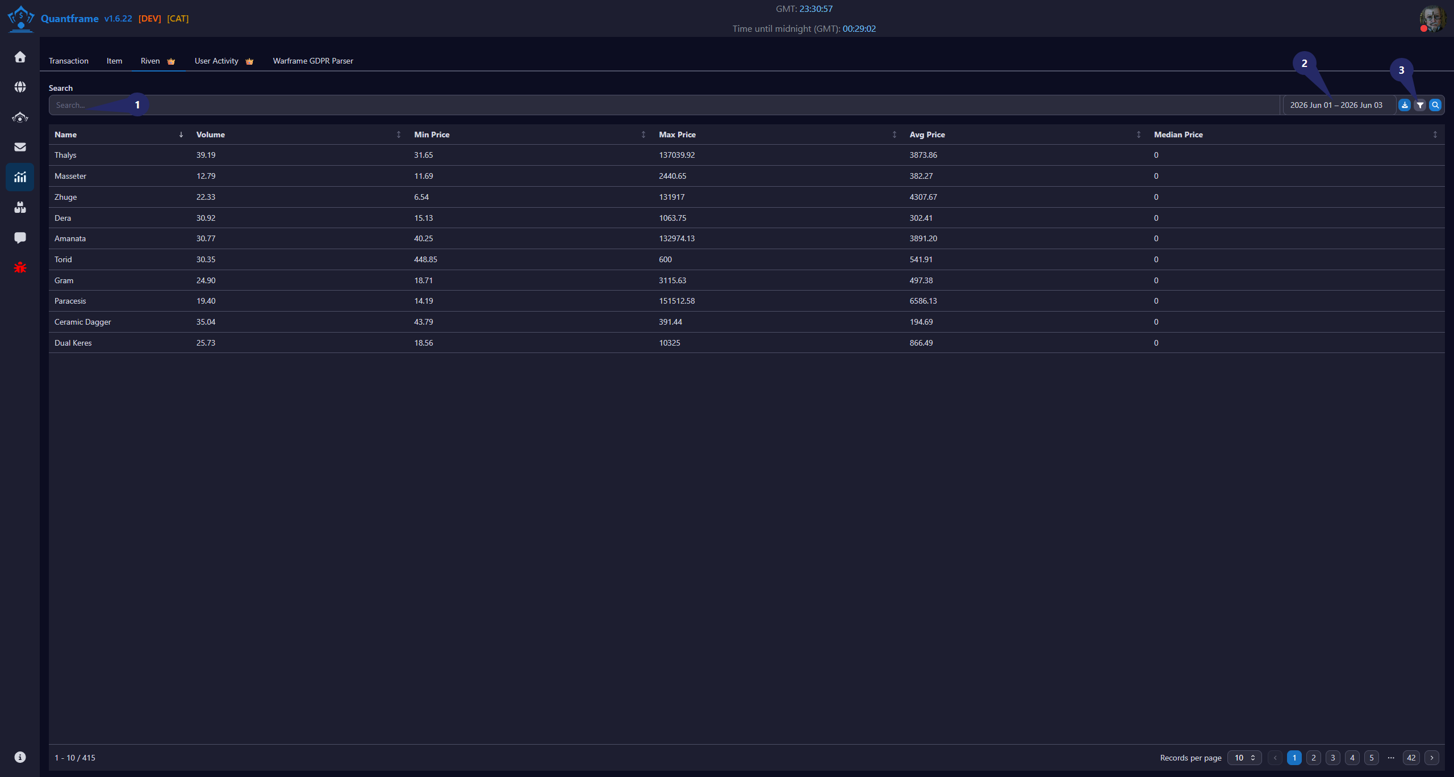Go to page 42 of results

click(x=1411, y=758)
